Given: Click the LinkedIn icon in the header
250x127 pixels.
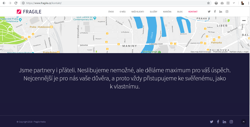Looking at the screenshot, I should (221, 12).
